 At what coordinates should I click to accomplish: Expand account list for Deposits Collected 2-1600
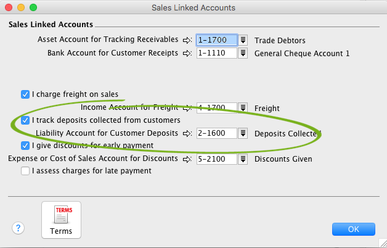coord(243,133)
